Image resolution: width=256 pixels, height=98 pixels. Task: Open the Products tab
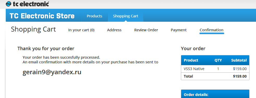95,16
